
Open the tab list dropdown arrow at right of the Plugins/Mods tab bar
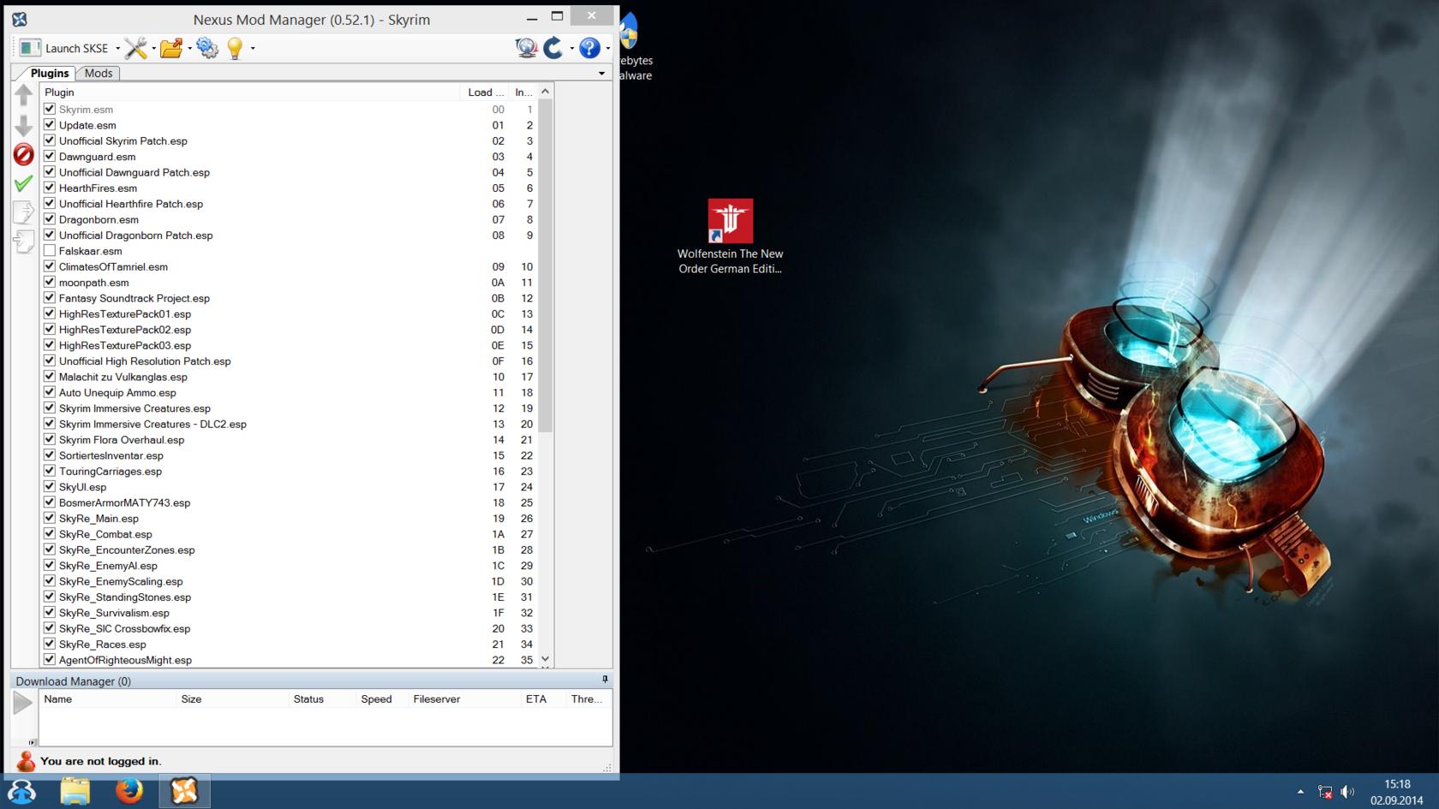(601, 74)
